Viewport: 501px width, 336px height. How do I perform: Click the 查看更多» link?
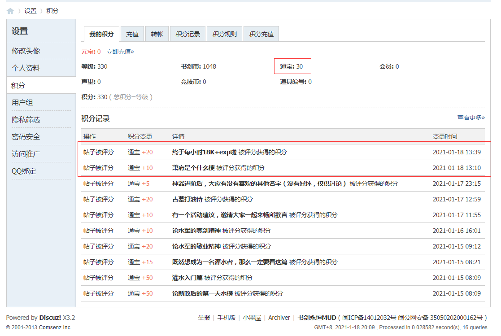[471, 118]
